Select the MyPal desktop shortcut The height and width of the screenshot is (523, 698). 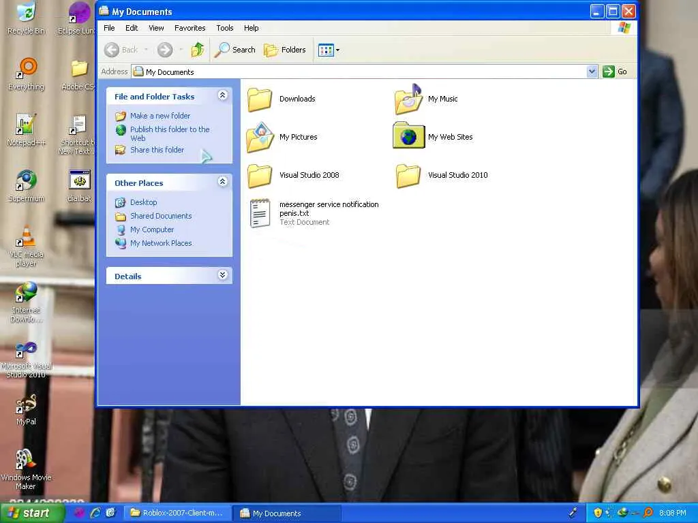27,409
